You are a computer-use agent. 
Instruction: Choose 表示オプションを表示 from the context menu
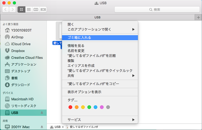(100, 92)
